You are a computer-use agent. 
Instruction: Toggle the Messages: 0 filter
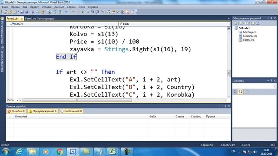pyautogui.click(x=71, y=111)
